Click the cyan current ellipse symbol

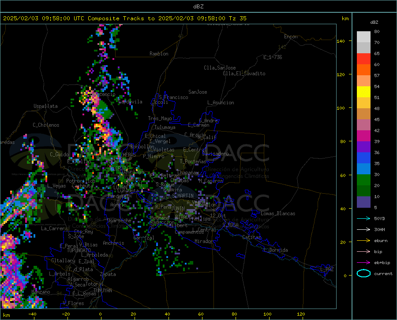point(363,273)
